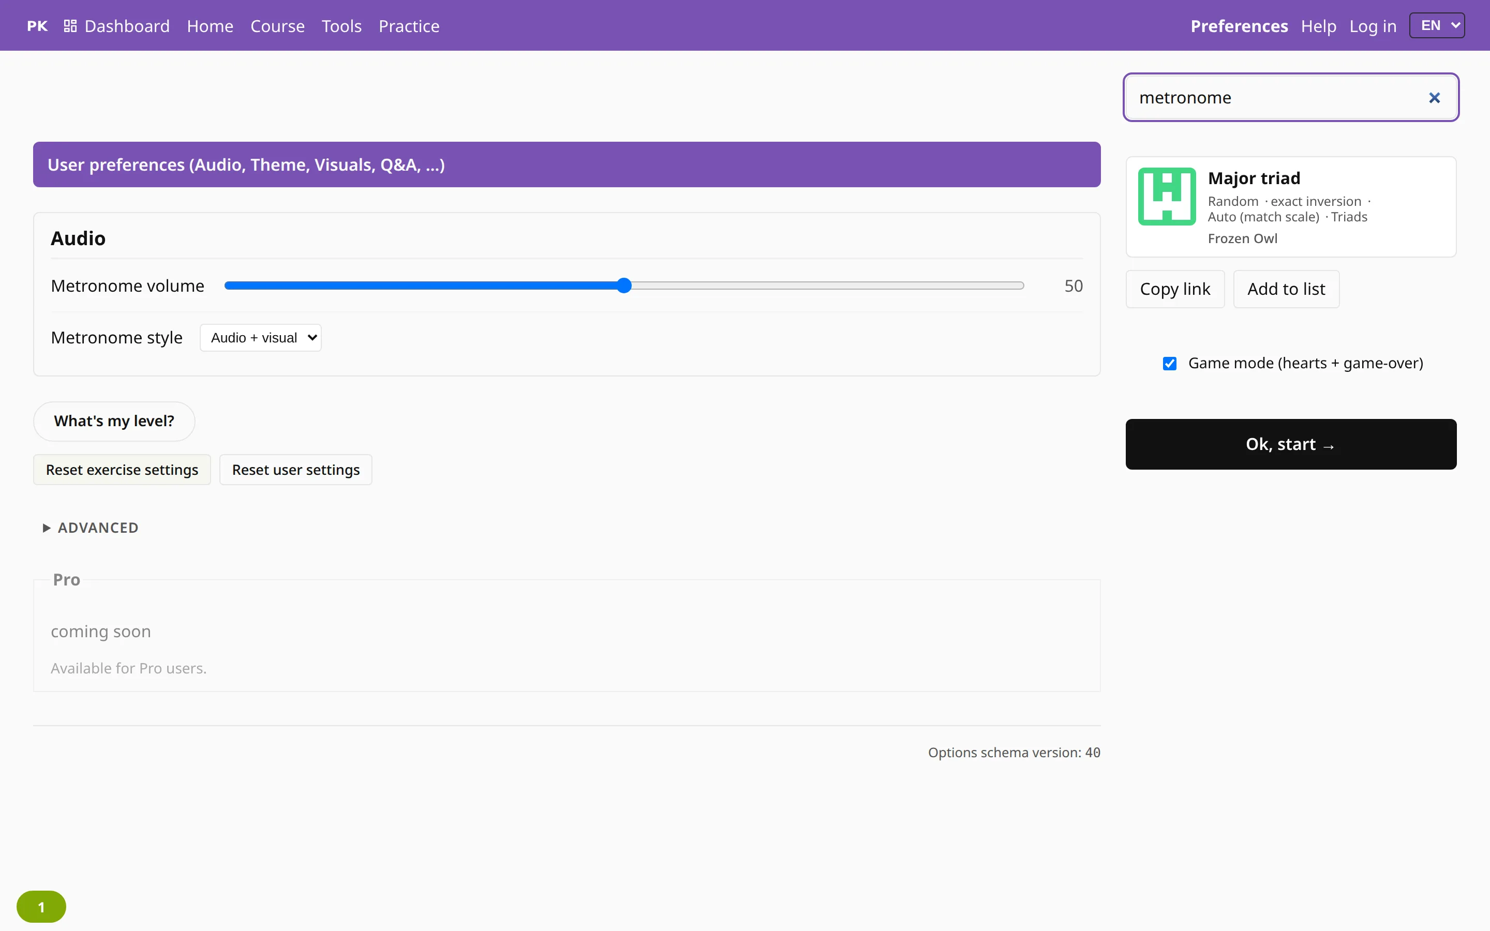Click the 'coming soon' Pro text
The width and height of the screenshot is (1490, 931).
click(101, 631)
